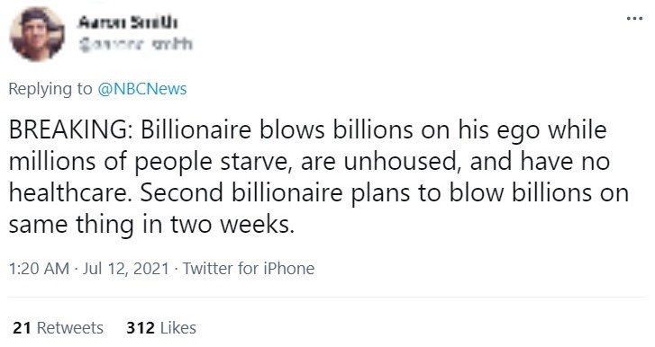Click the Replying to label

[x=50, y=89]
